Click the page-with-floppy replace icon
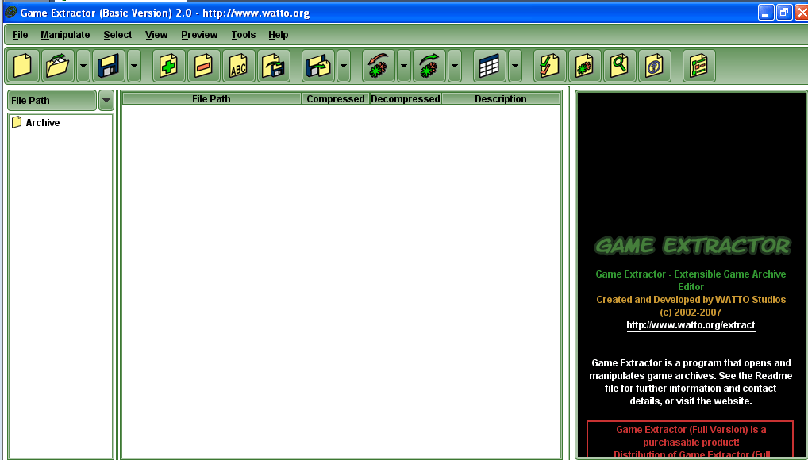This screenshot has height=460, width=808. [x=274, y=66]
